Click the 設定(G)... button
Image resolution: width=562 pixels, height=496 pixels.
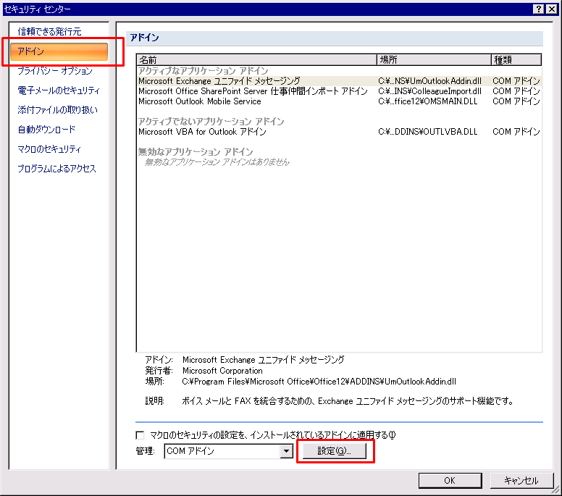coord(335,451)
